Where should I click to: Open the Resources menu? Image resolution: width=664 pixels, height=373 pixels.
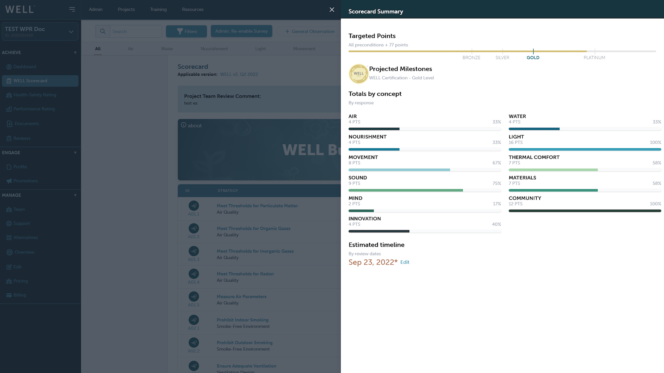point(193,9)
